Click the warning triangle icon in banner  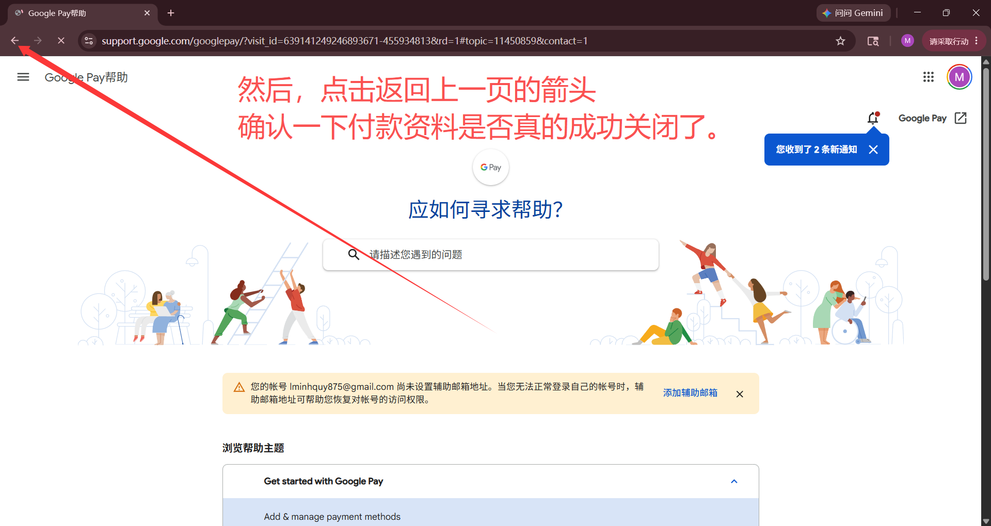[x=239, y=387]
